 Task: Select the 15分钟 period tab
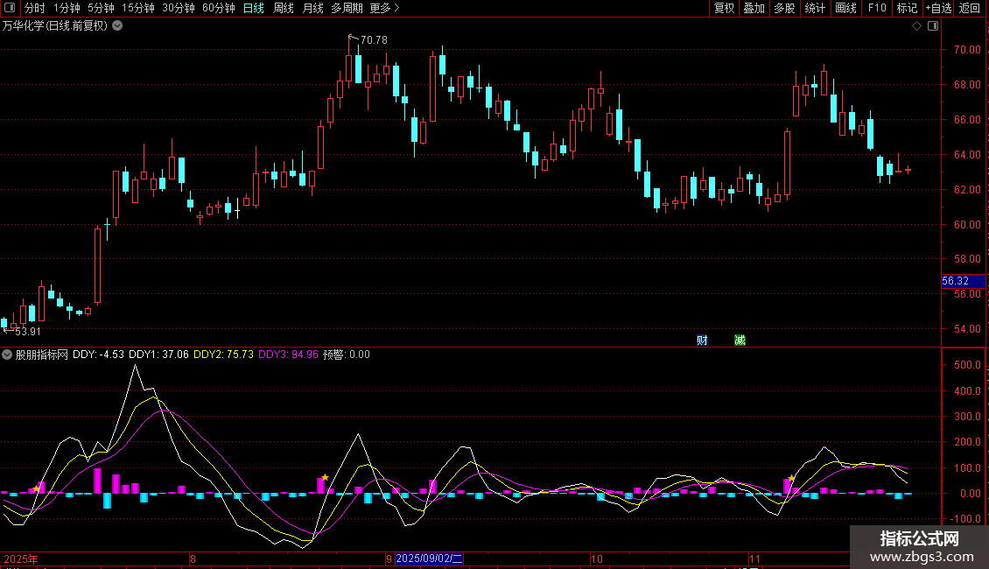[x=137, y=8]
